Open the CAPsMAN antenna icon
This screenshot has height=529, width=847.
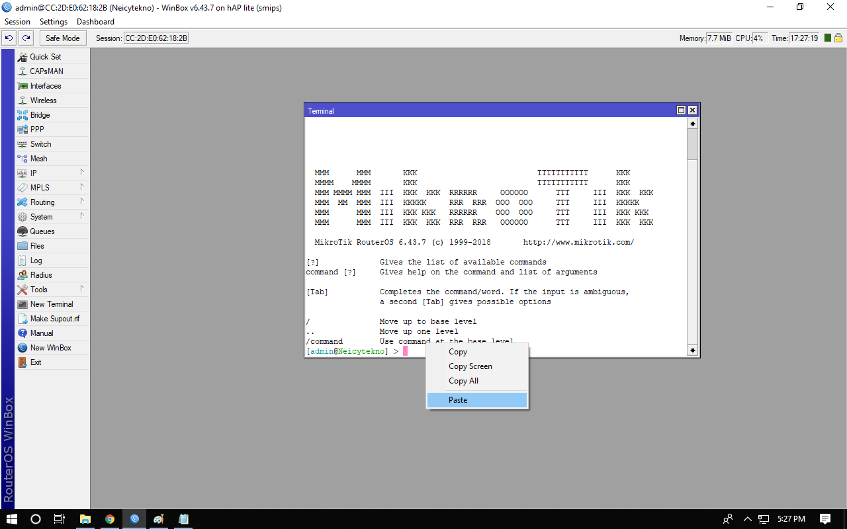[22, 71]
